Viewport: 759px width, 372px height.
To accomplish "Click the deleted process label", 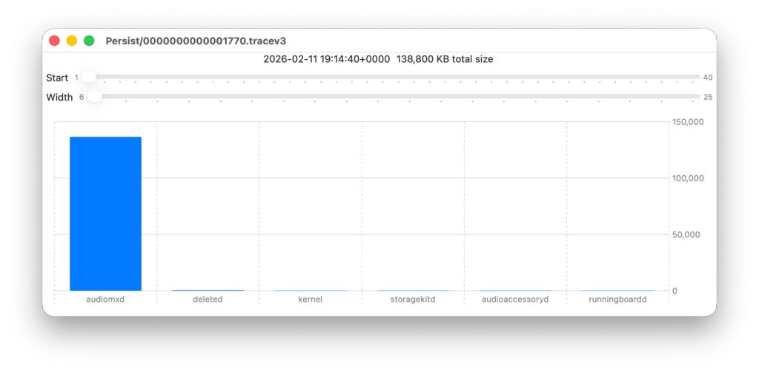I will point(208,300).
